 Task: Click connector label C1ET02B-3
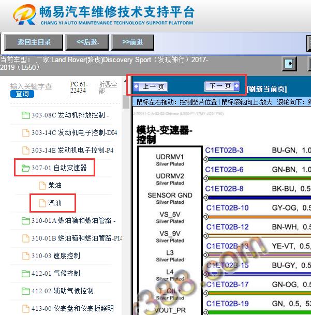pyautogui.click(x=224, y=151)
